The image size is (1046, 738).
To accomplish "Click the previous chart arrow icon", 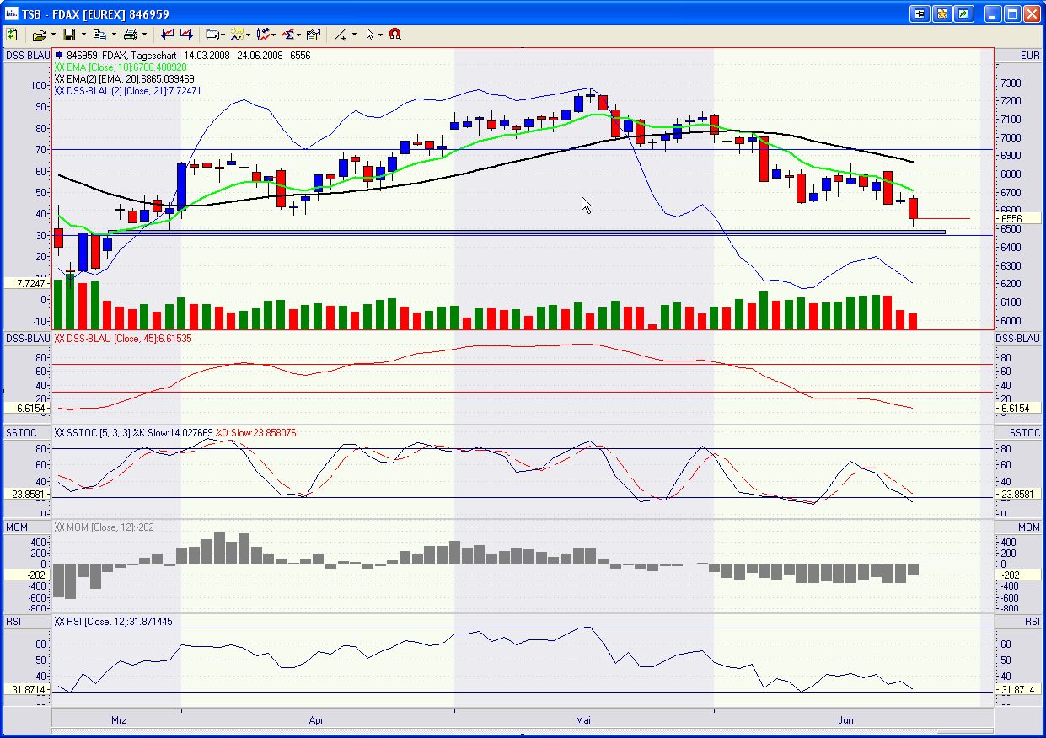I will point(167,35).
